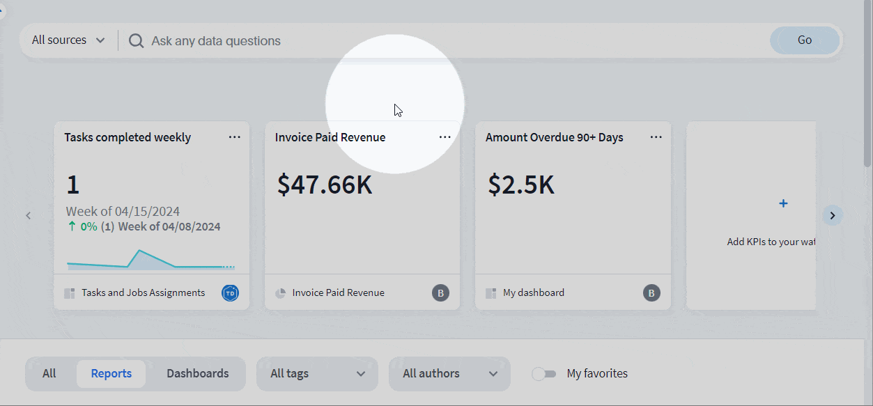Open the All tags filter dropdown

[317, 374]
